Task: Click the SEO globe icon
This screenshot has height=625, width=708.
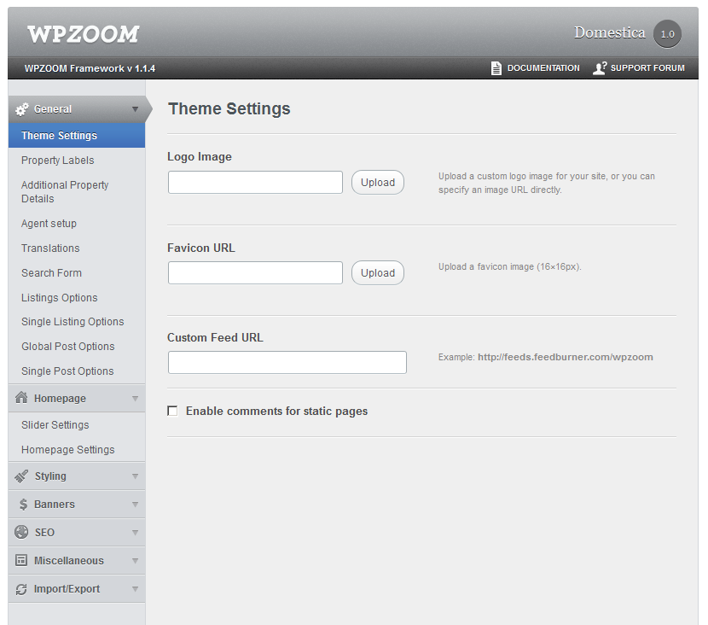Action: 21,532
